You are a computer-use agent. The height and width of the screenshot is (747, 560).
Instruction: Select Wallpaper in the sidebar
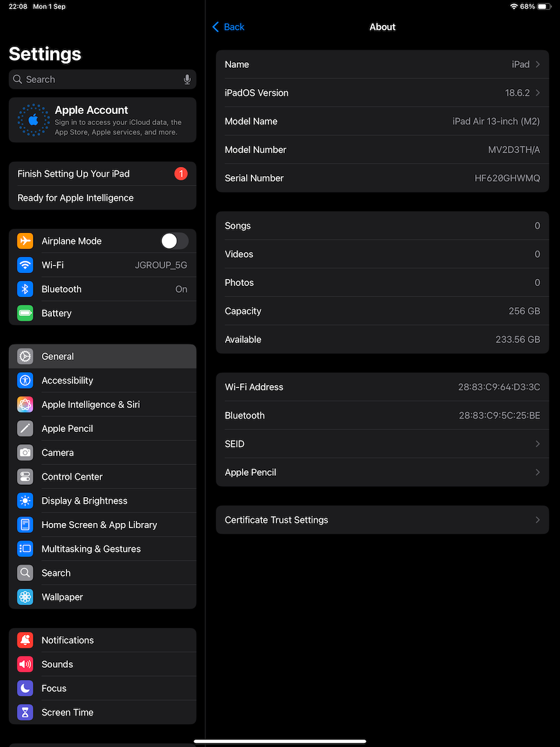pos(103,597)
